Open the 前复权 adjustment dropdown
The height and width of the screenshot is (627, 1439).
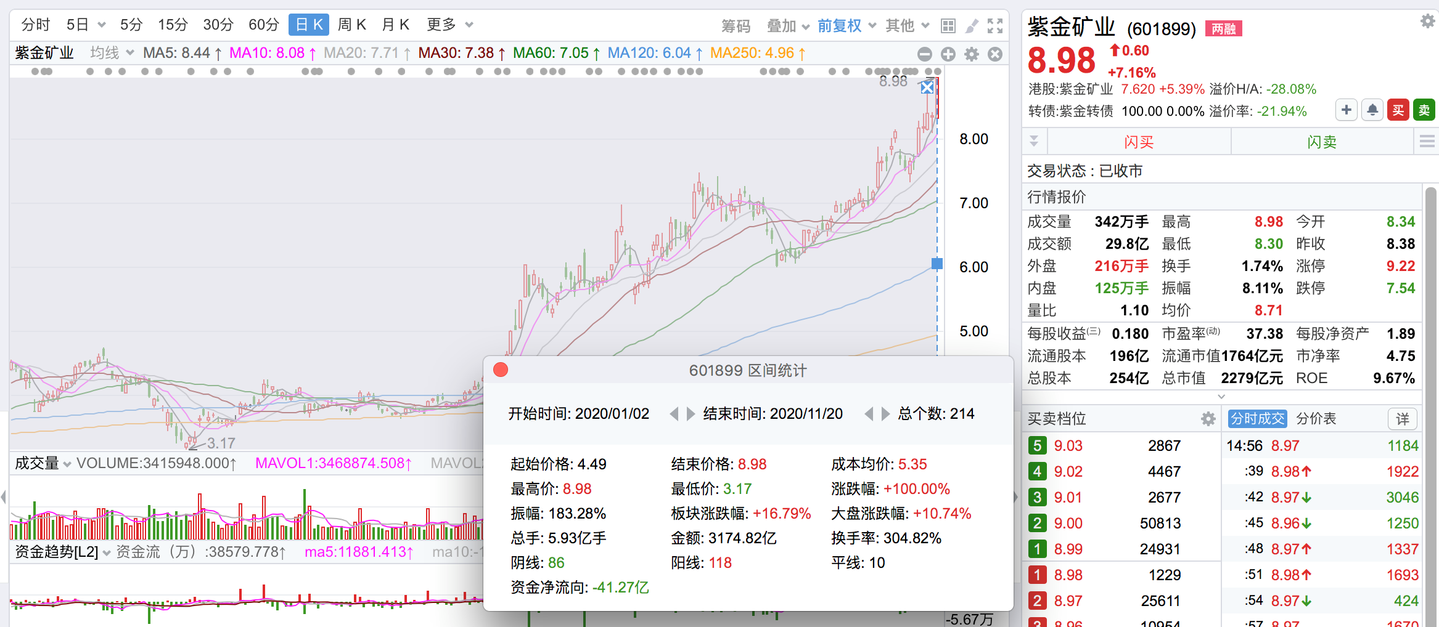coord(846,26)
